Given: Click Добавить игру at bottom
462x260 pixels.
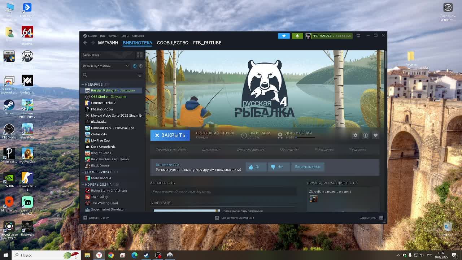Looking at the screenshot, I should tap(96, 218).
